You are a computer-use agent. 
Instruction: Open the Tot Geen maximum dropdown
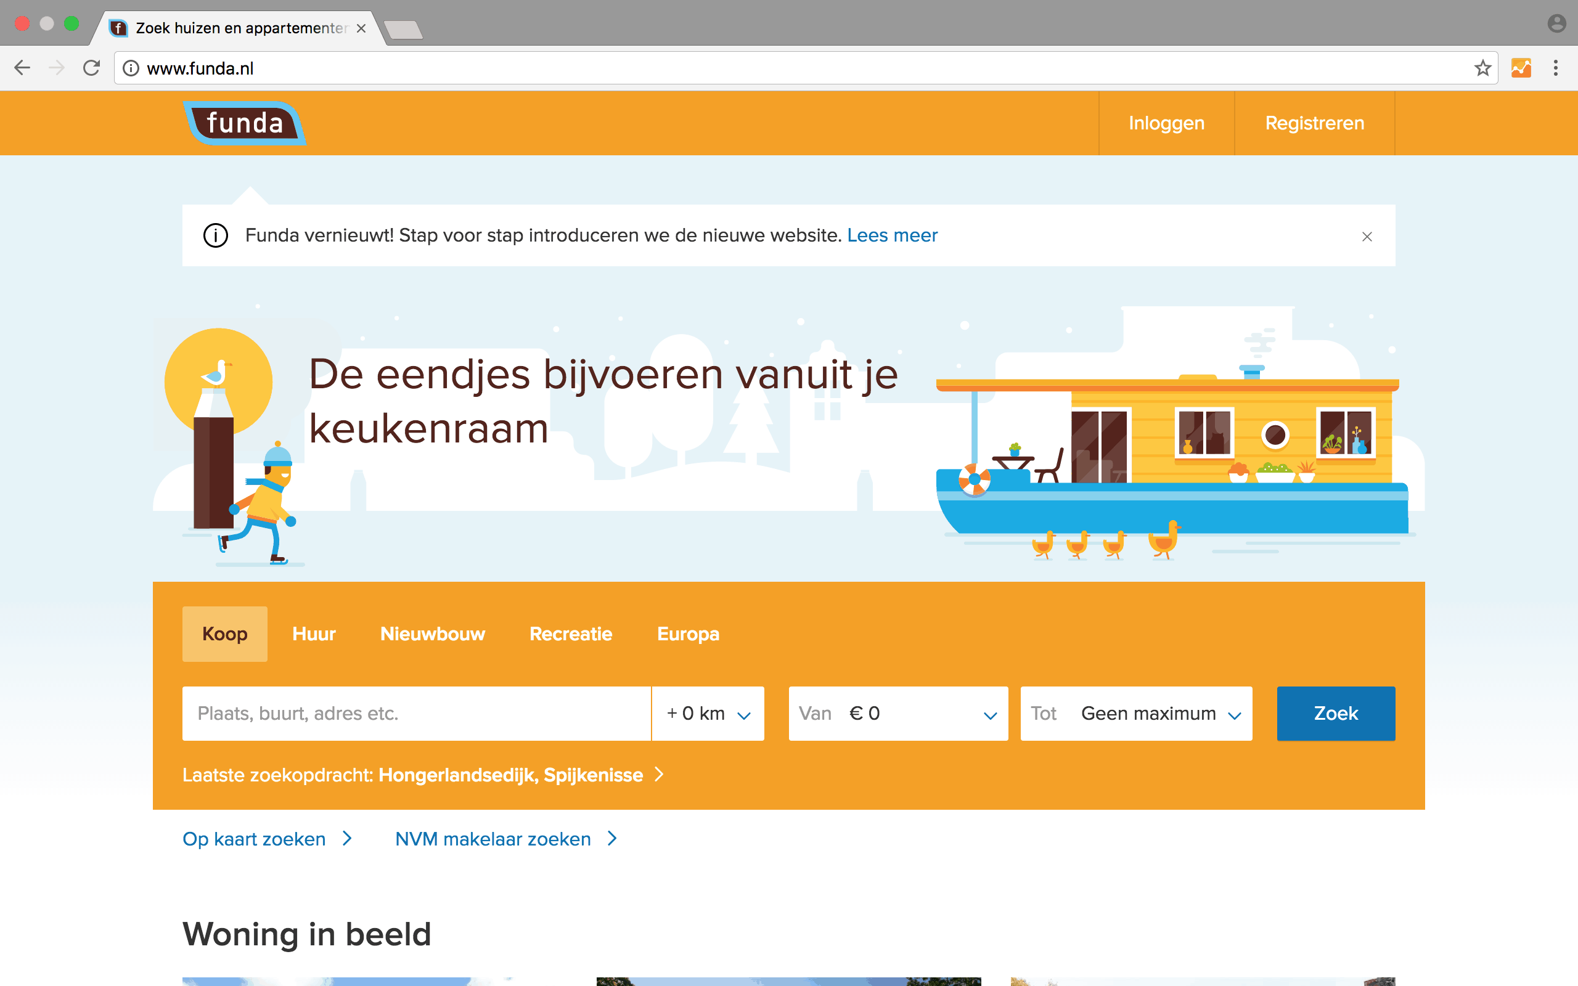click(x=1136, y=714)
